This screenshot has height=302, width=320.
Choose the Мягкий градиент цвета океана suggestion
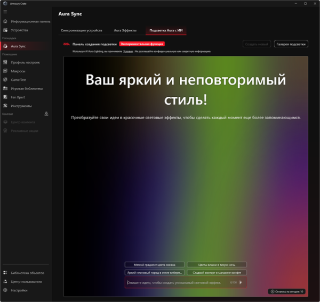click(155, 265)
